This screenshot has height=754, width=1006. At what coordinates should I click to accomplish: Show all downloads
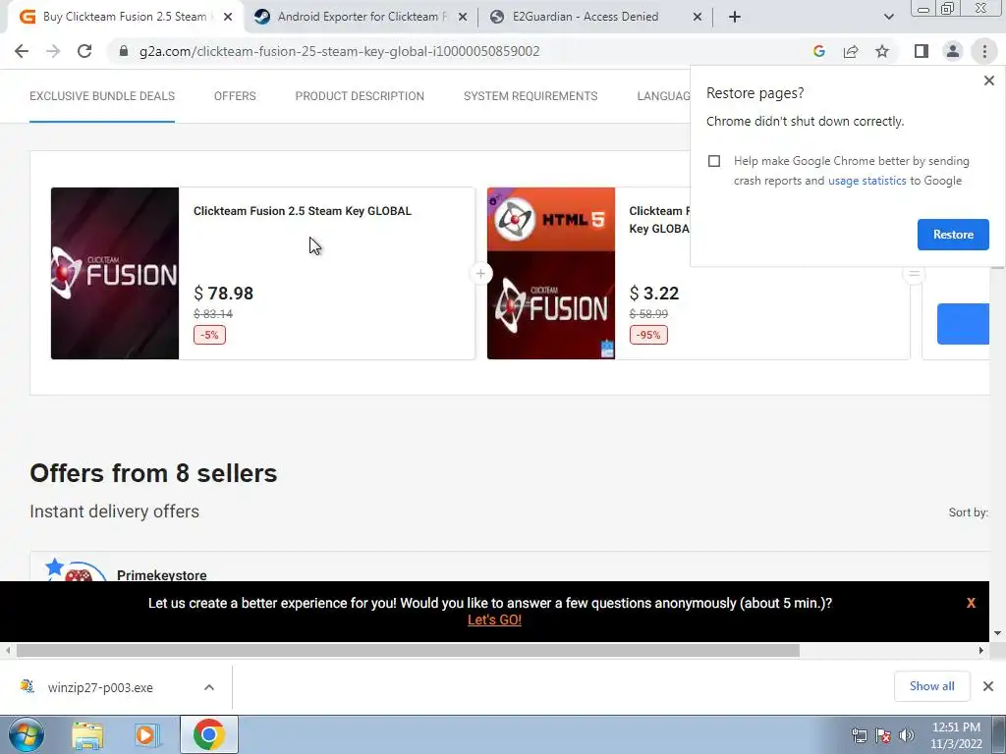click(x=931, y=686)
